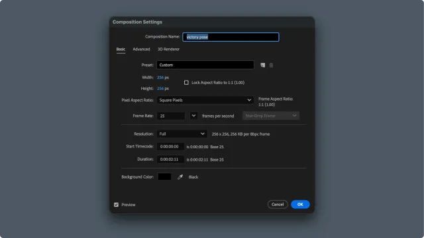Switch to the Advanced tab
The height and width of the screenshot is (238, 424).
click(x=141, y=50)
